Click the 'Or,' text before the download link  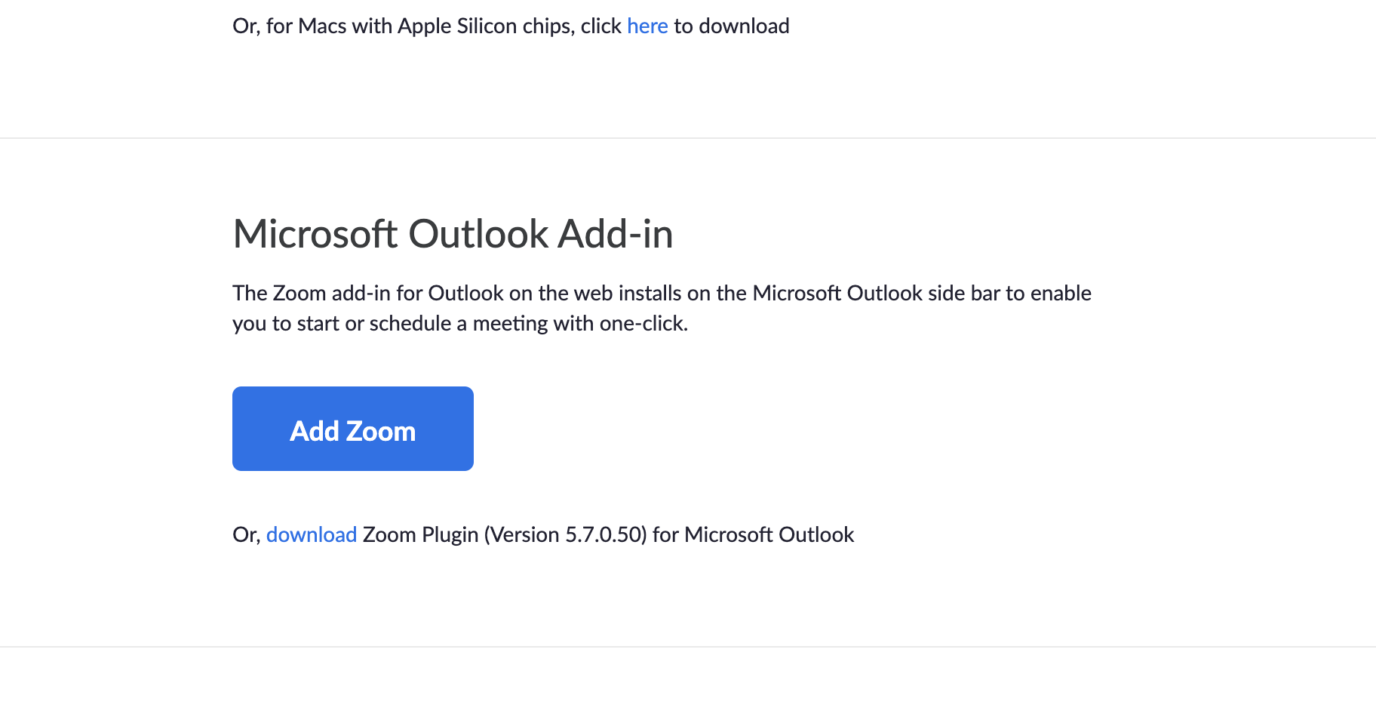pyautogui.click(x=246, y=535)
